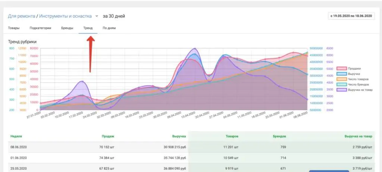Viewport: 382px width, 172px height.
Task: Toggle the pink Продажи series swatch in legend
Action: click(342, 69)
